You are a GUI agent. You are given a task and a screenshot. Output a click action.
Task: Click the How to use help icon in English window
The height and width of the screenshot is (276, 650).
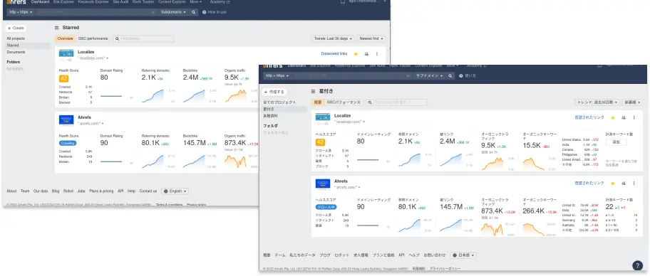tap(205, 12)
